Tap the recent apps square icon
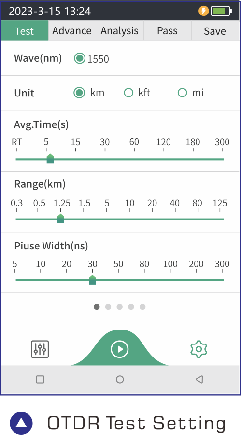Screen dimensions: 241x440 [40, 379]
